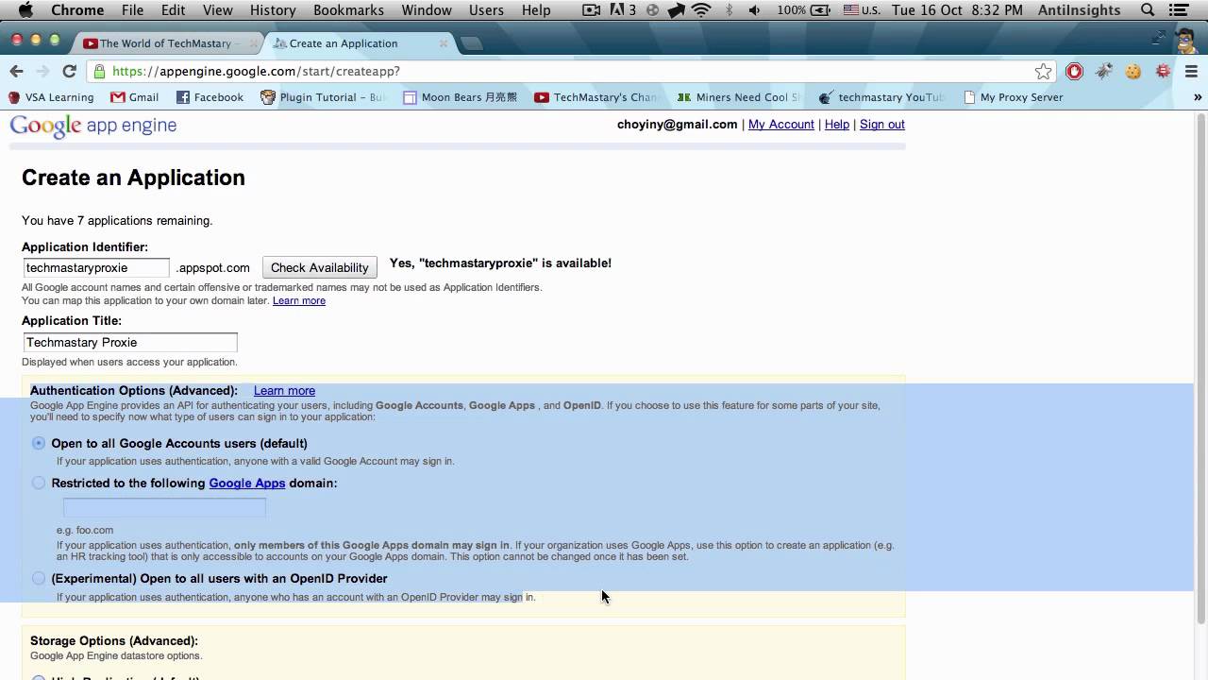The width and height of the screenshot is (1208, 680).
Task: Open Learn more under Application Identifier
Action: [298, 300]
